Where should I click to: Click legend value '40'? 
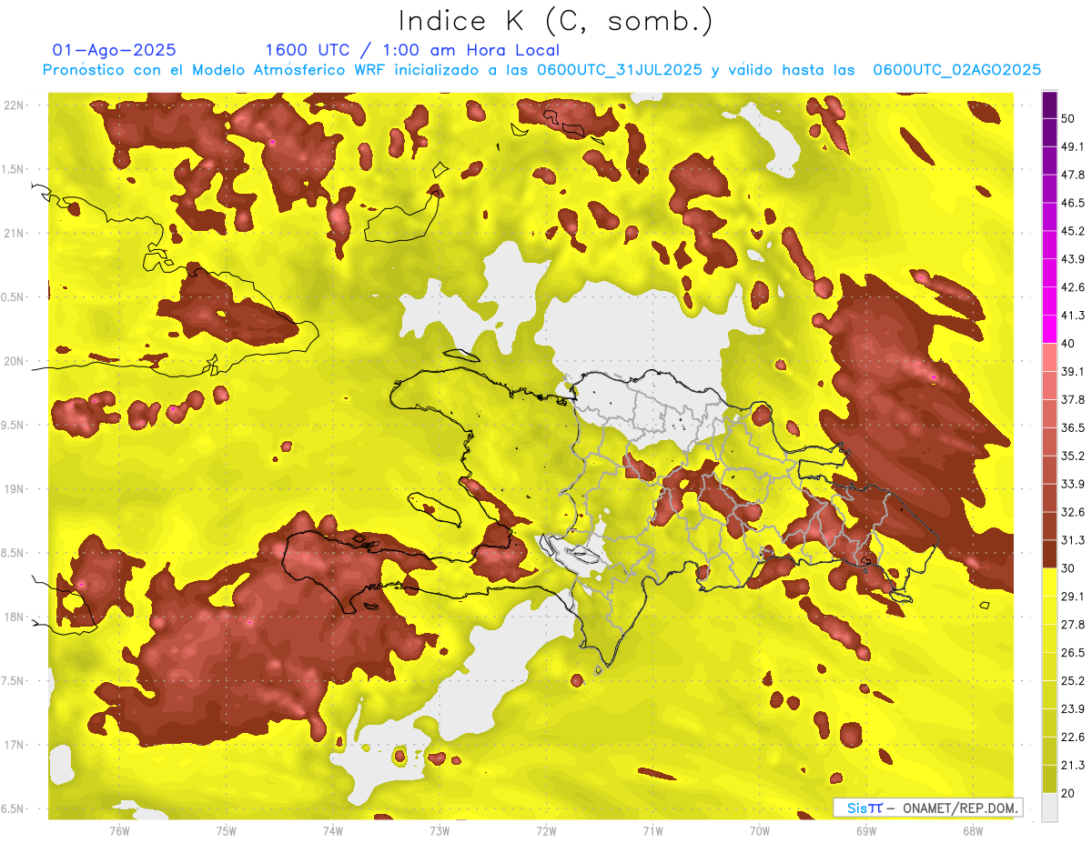click(1067, 343)
